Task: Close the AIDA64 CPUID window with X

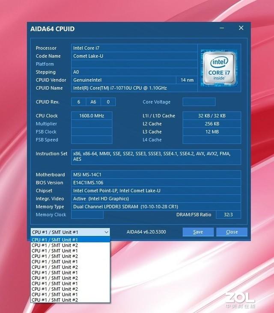Action: click(241, 28)
